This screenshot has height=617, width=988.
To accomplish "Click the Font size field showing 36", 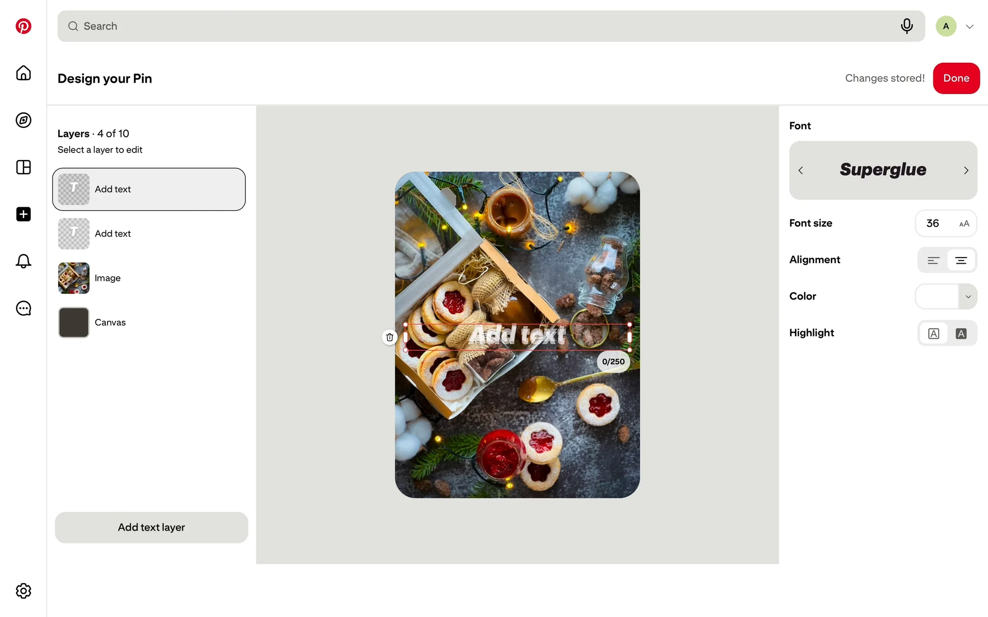I will click(946, 223).
